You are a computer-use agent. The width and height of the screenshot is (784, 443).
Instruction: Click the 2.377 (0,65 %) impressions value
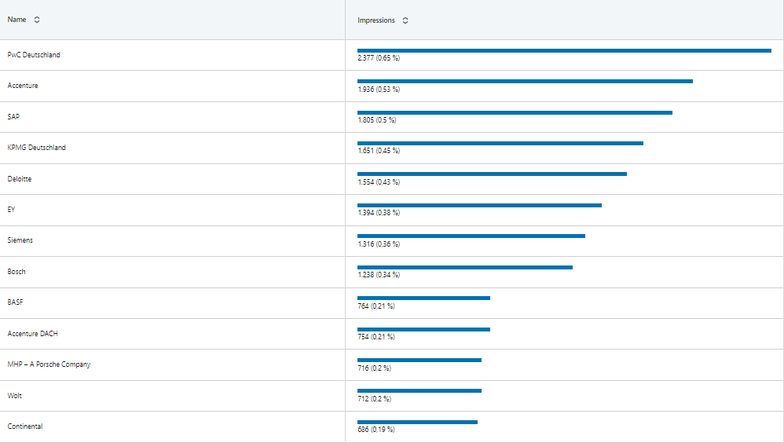(x=379, y=58)
